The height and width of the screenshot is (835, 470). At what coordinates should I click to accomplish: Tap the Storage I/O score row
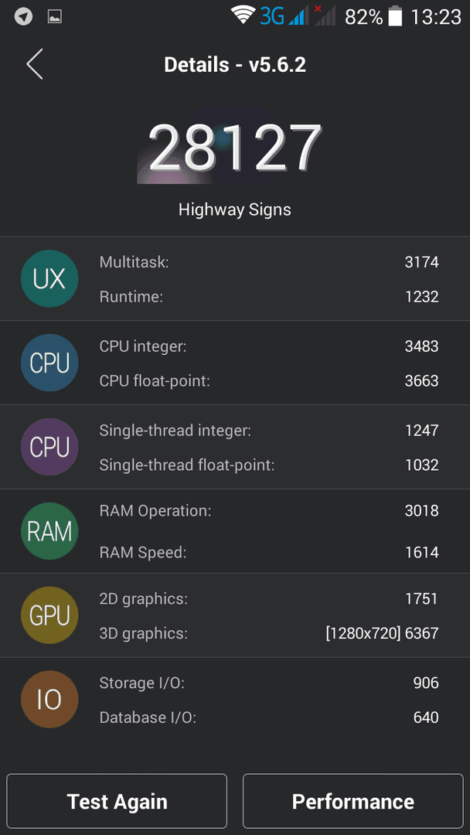click(269, 683)
